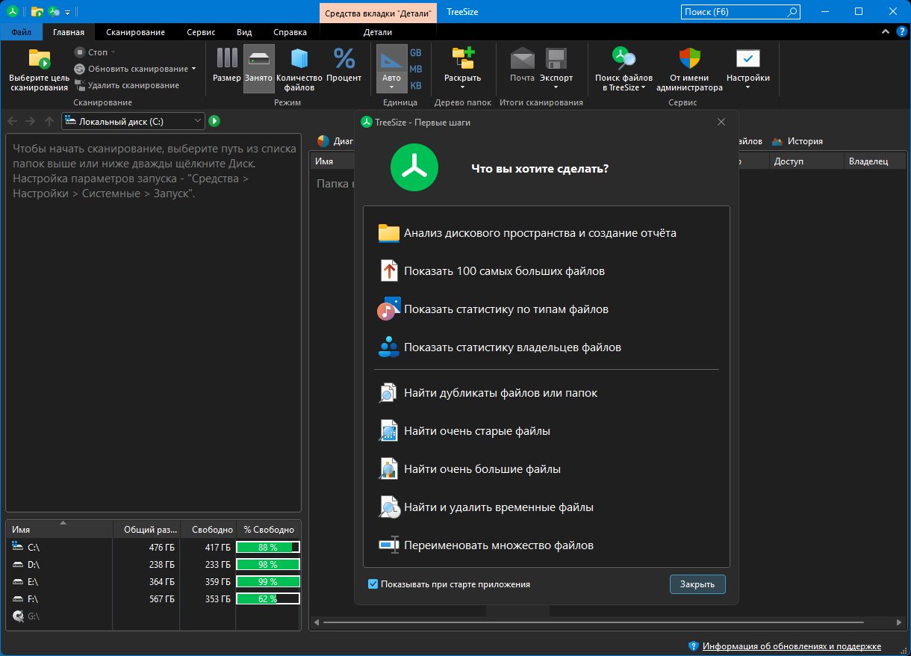Image resolution: width=911 pixels, height=656 pixels.
Task: Open 'Показать 100 самых больших файлов'
Action: pyautogui.click(x=504, y=271)
